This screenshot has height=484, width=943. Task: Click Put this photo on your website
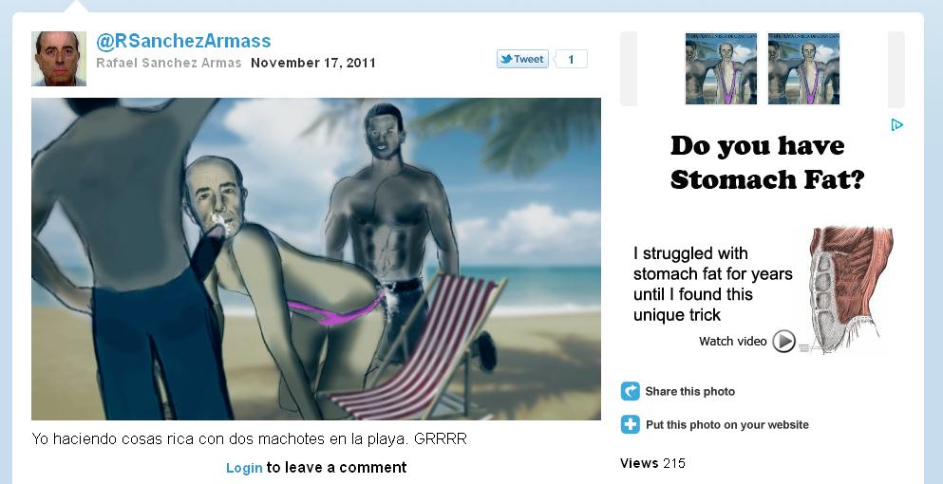(x=727, y=424)
